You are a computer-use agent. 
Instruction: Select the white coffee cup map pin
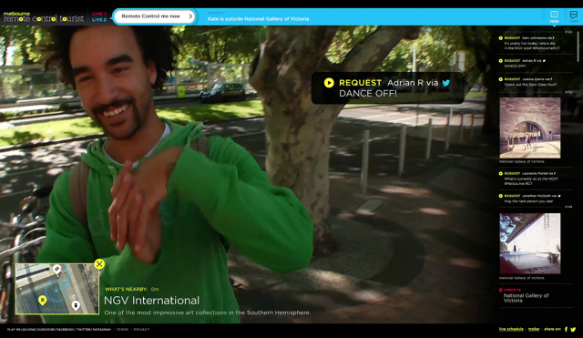pyautogui.click(x=76, y=305)
